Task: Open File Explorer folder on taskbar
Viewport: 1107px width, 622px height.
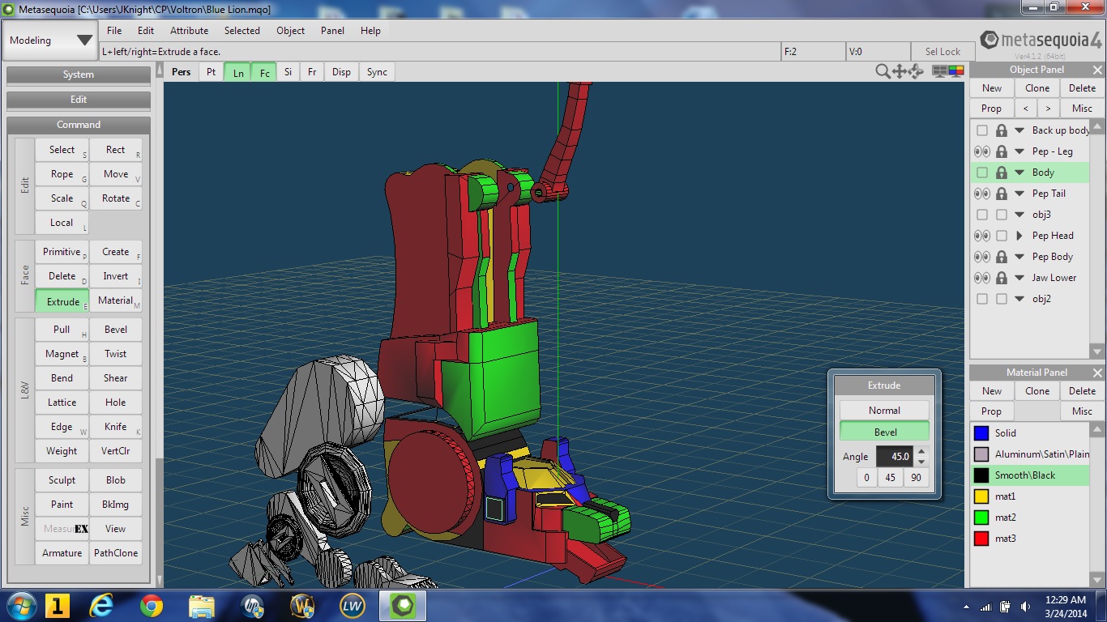Action: tap(201, 606)
